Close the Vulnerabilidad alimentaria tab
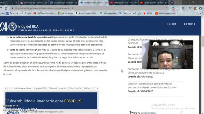The image size is (204, 114). point(106,3)
